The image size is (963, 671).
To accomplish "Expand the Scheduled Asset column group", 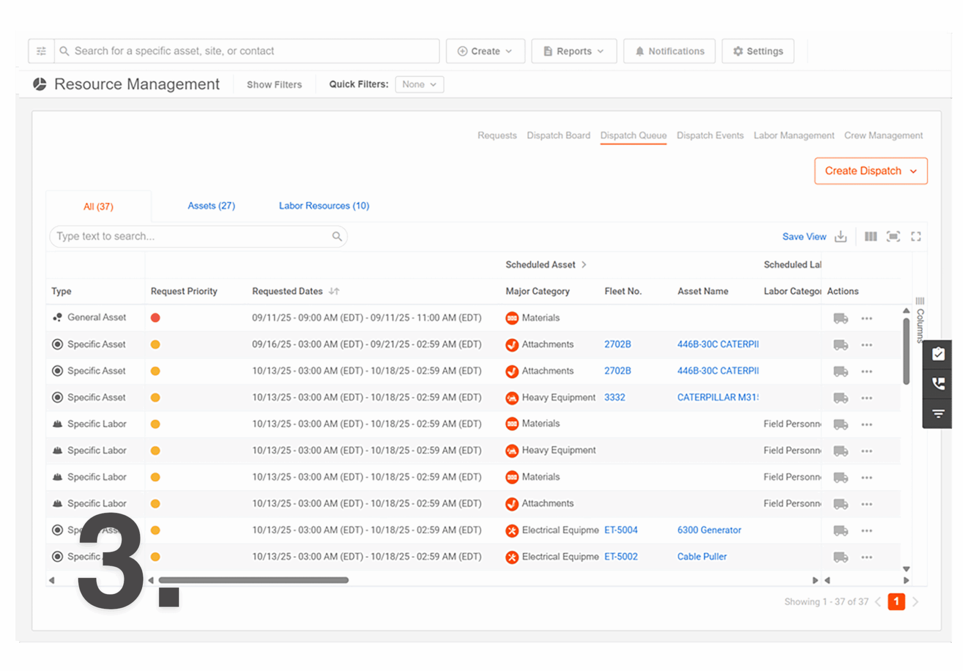I will coord(584,265).
